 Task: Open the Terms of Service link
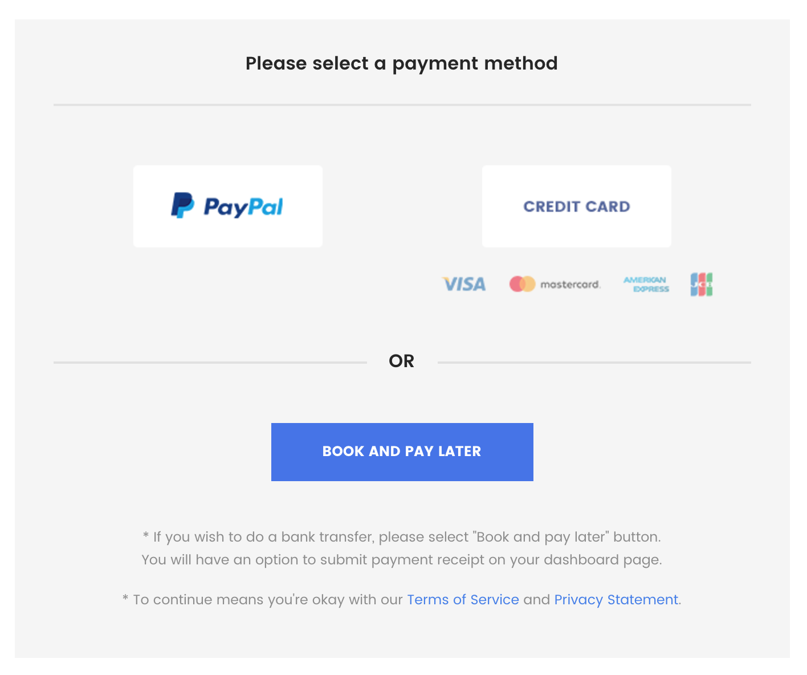463,600
